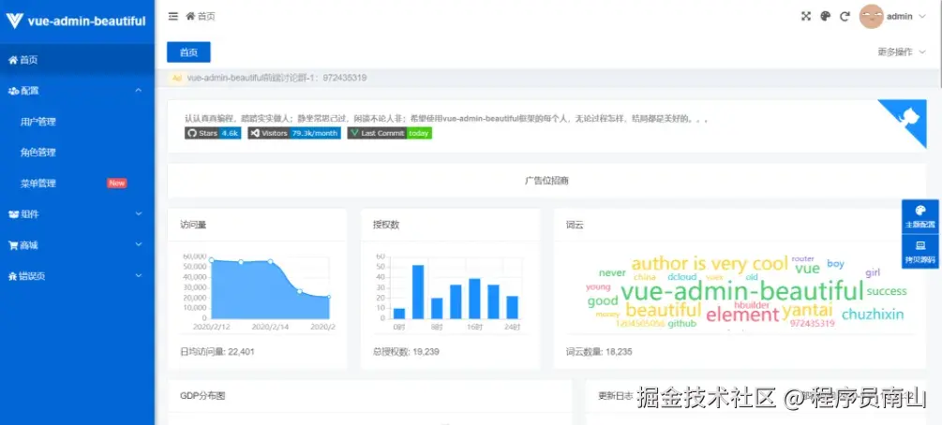Image resolution: width=942 pixels, height=425 pixels.
Task: Click the tallest bar in 授权数 chart
Action: point(418,292)
